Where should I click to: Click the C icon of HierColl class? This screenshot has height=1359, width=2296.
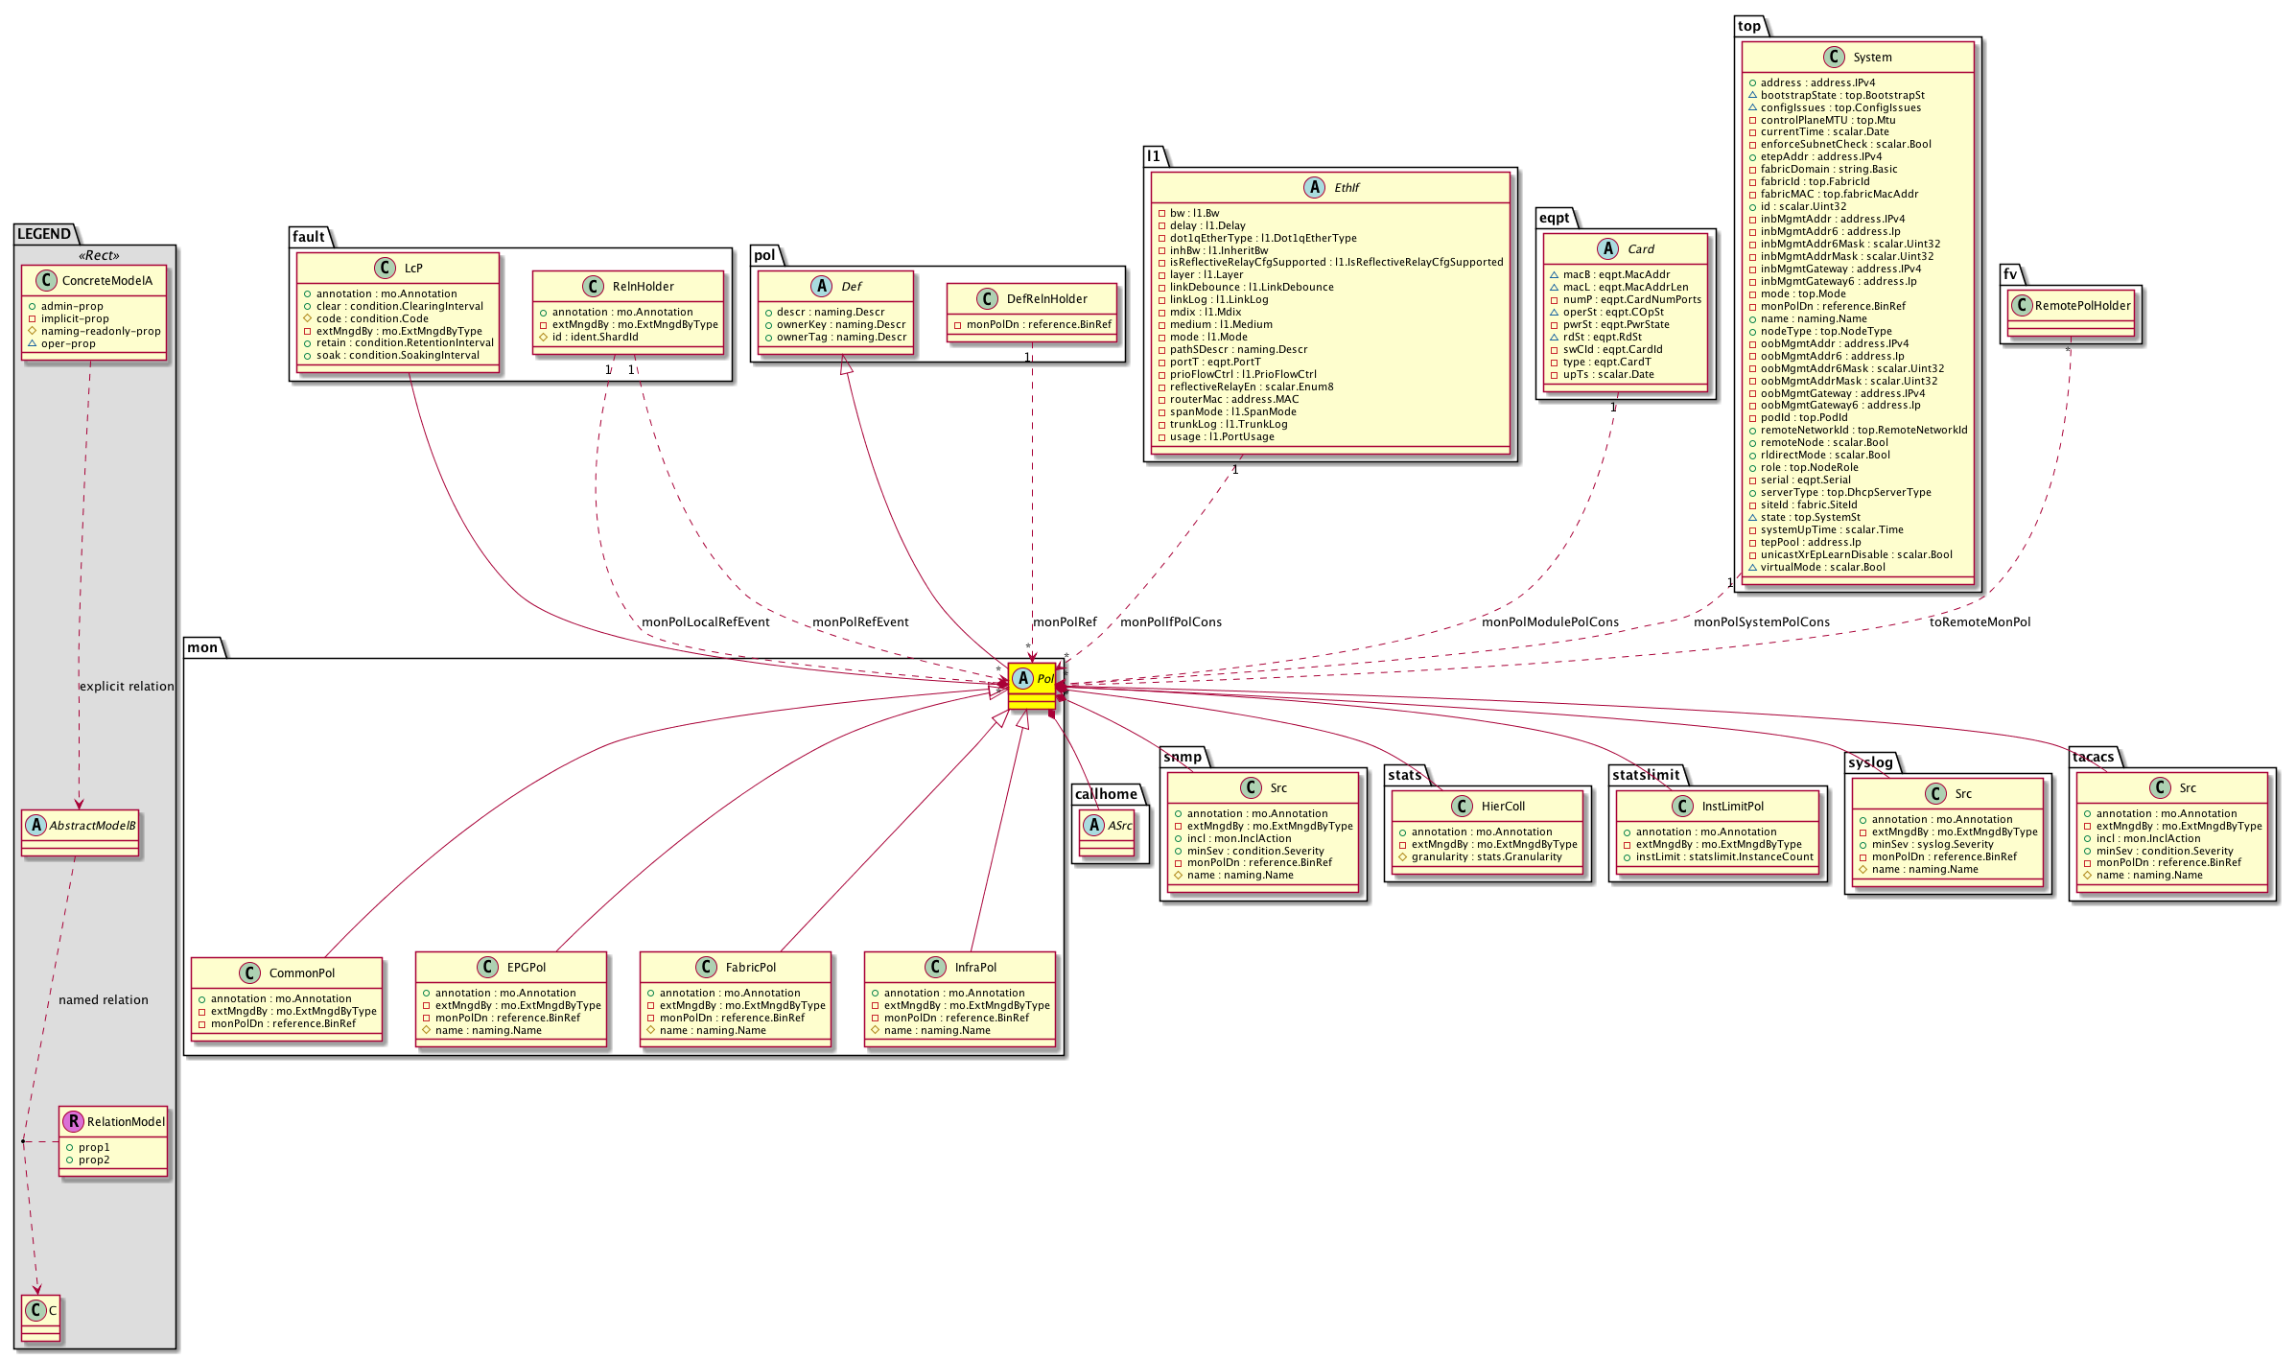[1462, 806]
